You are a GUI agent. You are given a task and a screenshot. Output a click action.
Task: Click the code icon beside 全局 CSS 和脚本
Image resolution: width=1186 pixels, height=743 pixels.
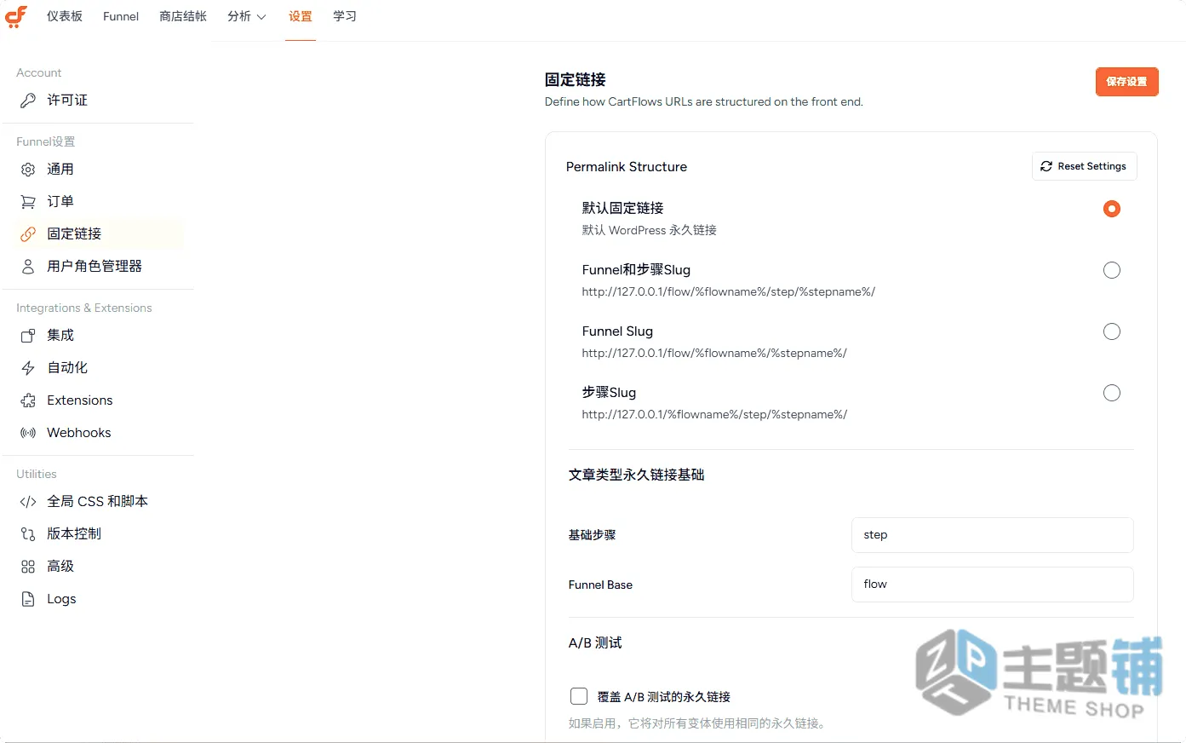point(28,502)
